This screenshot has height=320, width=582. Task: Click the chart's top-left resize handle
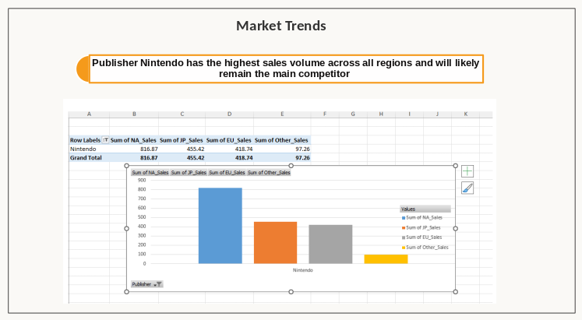tap(126, 166)
